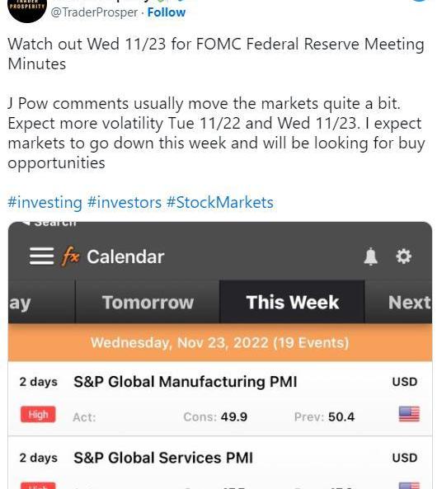Switch to the Tomorrow tab
This screenshot has width=437, height=489.
pyautogui.click(x=148, y=302)
